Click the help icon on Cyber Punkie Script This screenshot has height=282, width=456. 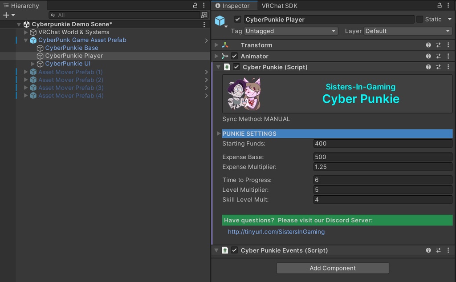(x=428, y=67)
